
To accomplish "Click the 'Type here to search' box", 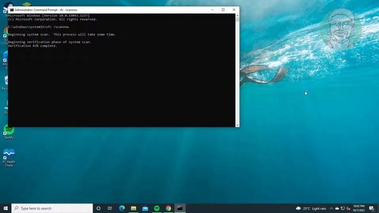I will 52,208.
